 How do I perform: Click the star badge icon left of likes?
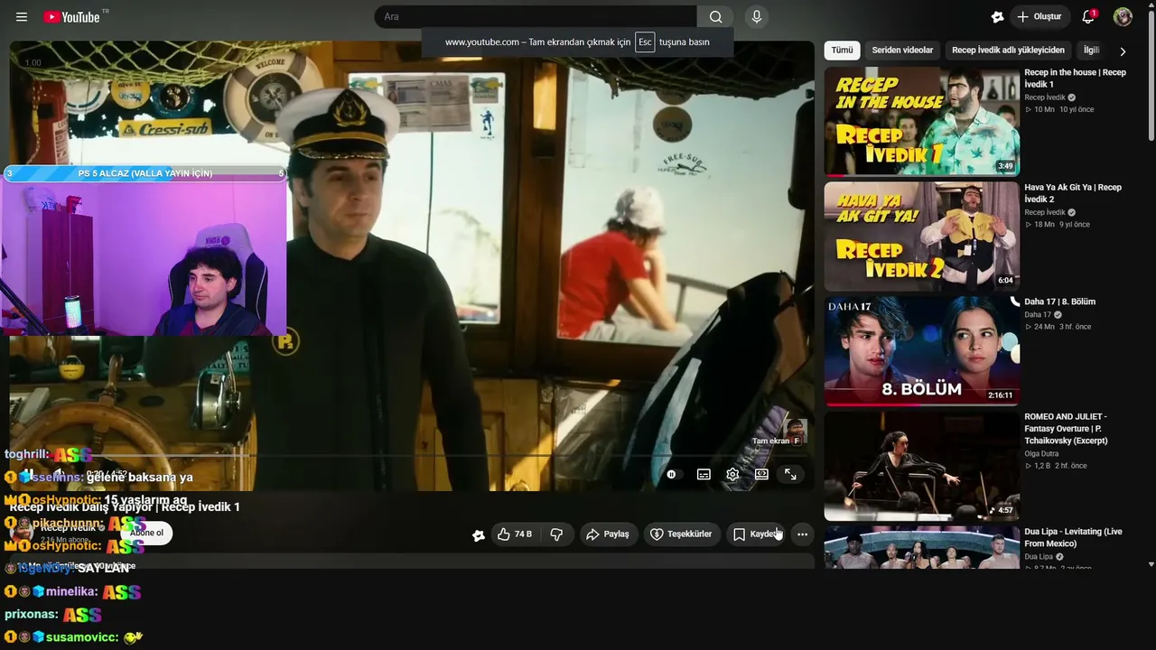(x=479, y=535)
